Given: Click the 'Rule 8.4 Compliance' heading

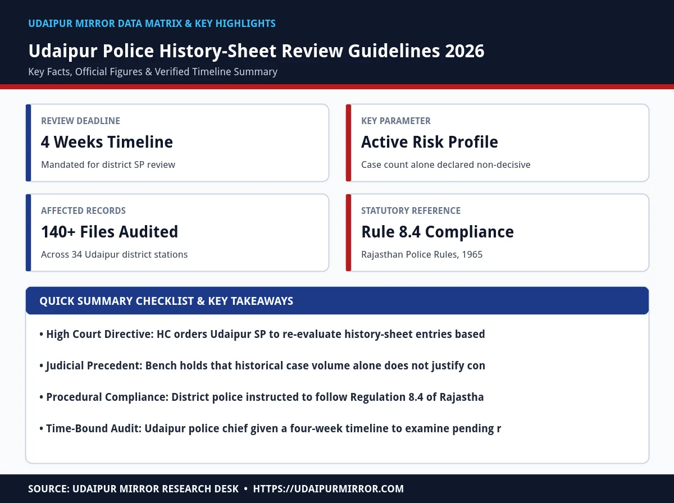Looking at the screenshot, I should coord(438,232).
